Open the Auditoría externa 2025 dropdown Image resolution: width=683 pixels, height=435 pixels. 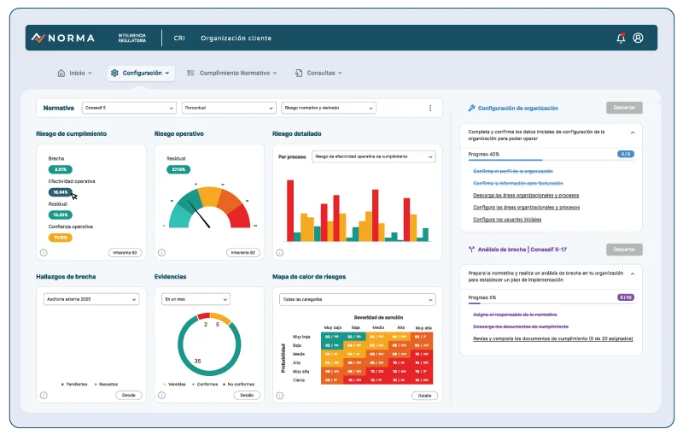91,299
